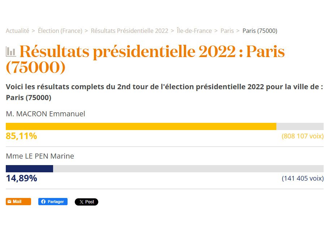Click Macron's yellow result bar
The height and width of the screenshot is (246, 328).
(141, 126)
